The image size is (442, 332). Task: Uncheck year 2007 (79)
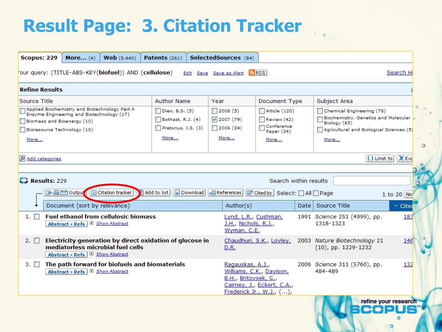[x=215, y=119]
